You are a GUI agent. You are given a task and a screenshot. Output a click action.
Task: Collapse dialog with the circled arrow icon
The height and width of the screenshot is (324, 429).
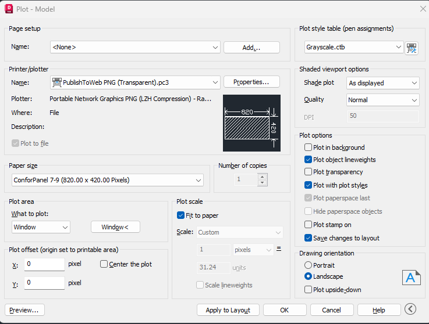pyautogui.click(x=410, y=309)
